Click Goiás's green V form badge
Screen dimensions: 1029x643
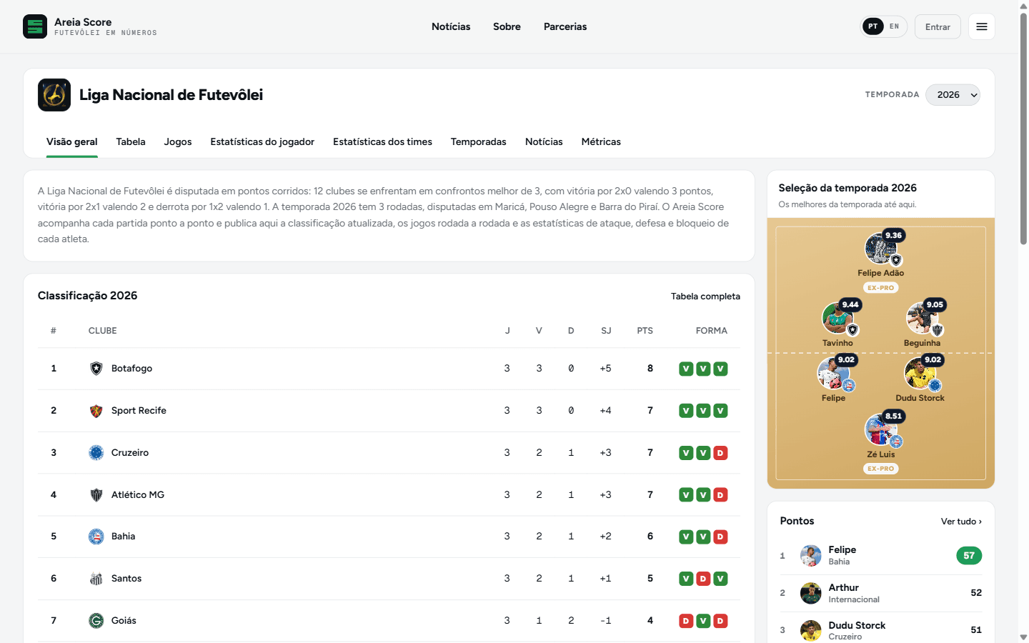tap(703, 621)
